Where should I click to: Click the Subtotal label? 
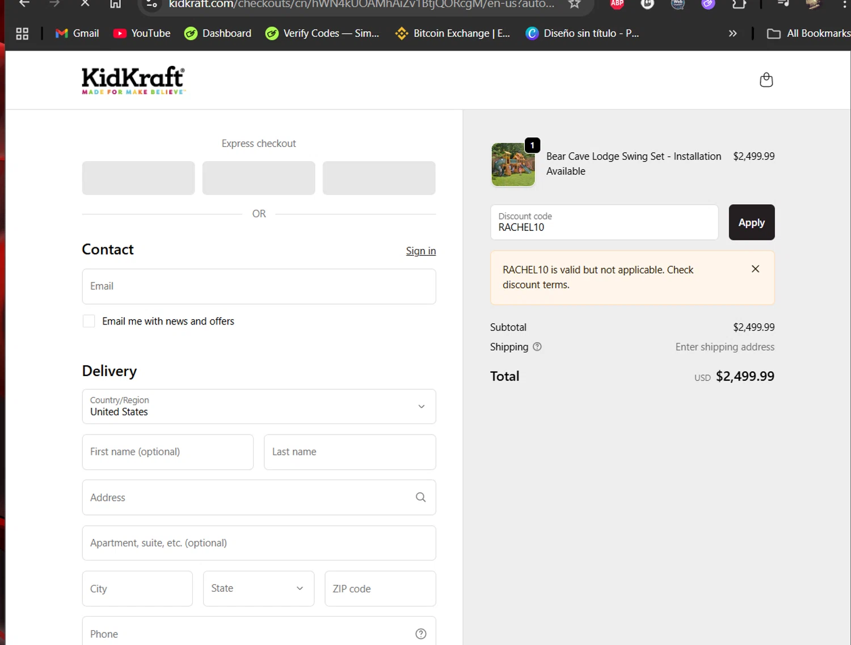[508, 327]
